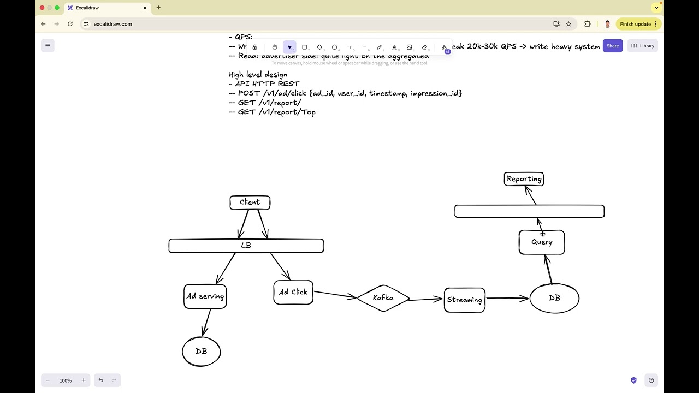The width and height of the screenshot is (699, 393).
Task: Open Chrome's three-dot menu
Action: click(x=656, y=24)
